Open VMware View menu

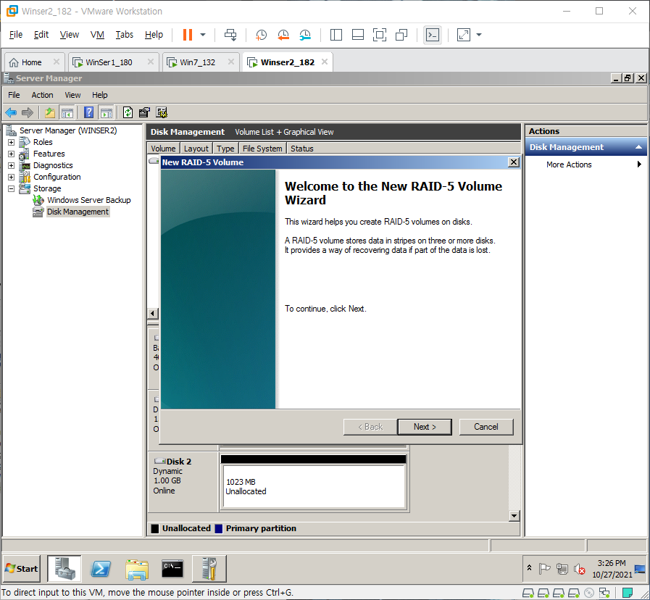click(x=70, y=34)
